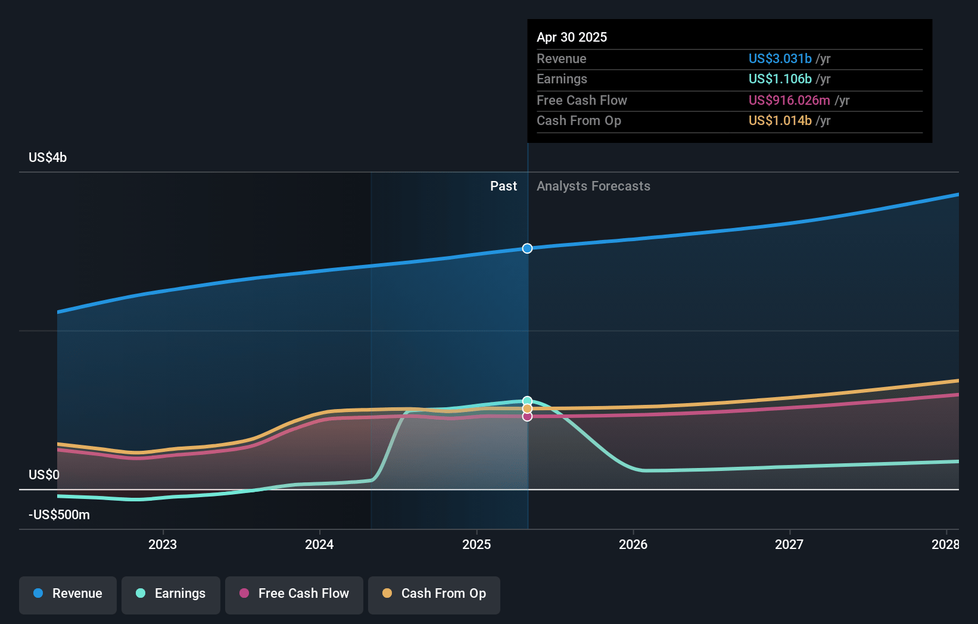The width and height of the screenshot is (978, 624).
Task: Click the Apr 30 2025 tooltip date
Action: [572, 37]
